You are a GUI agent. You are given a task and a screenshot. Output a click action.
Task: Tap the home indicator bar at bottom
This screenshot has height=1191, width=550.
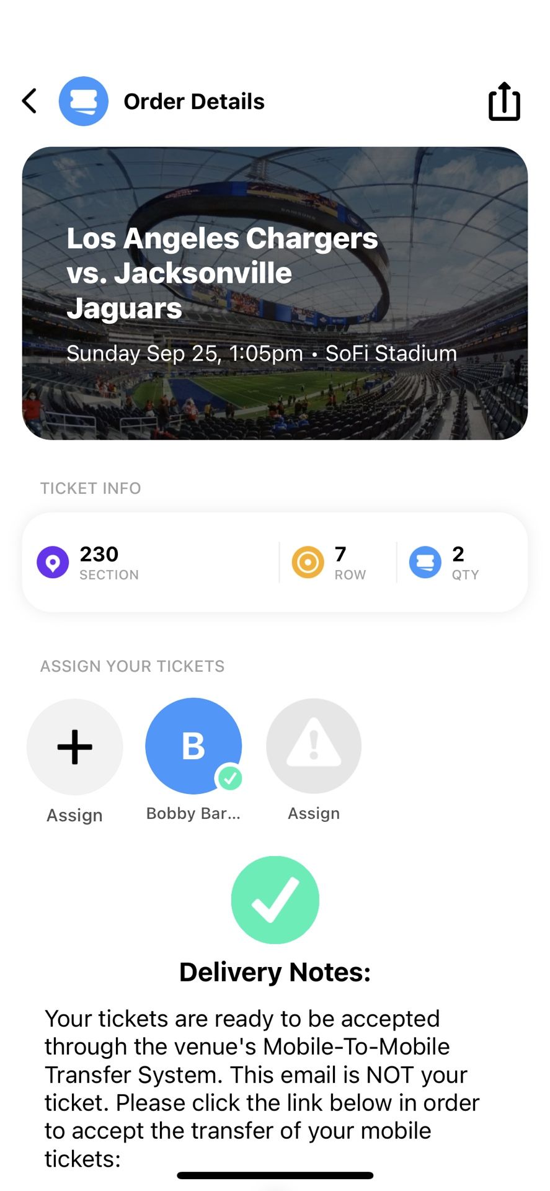pos(275,1175)
